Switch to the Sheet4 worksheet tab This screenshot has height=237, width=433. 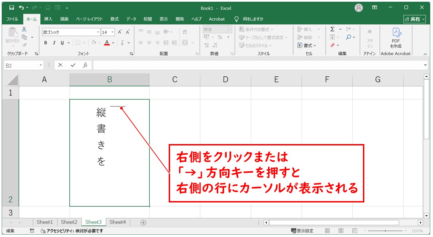118,222
